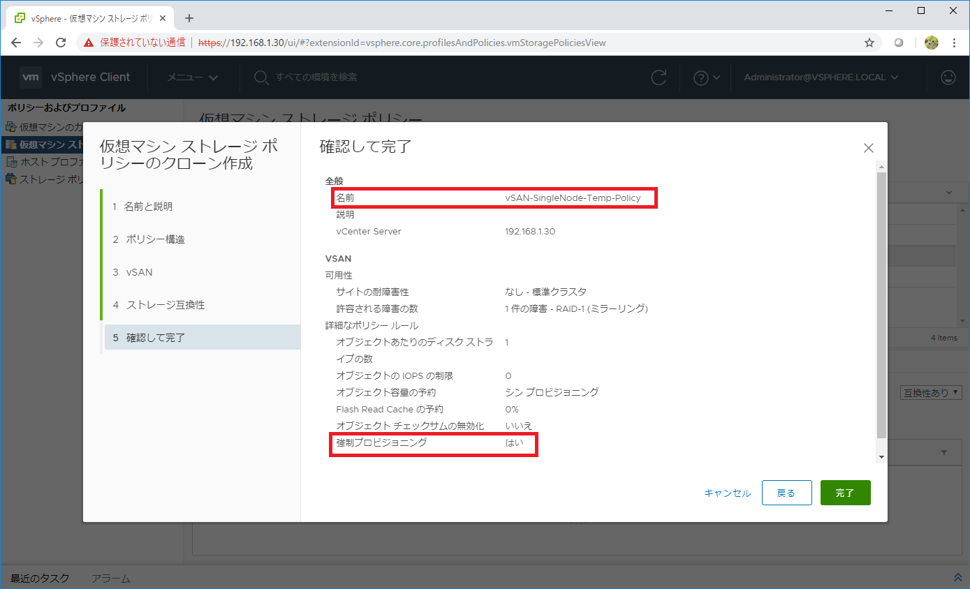Click the vSAN-SingleNode-Temp-Policy name value
The image size is (970, 589).
click(x=573, y=197)
